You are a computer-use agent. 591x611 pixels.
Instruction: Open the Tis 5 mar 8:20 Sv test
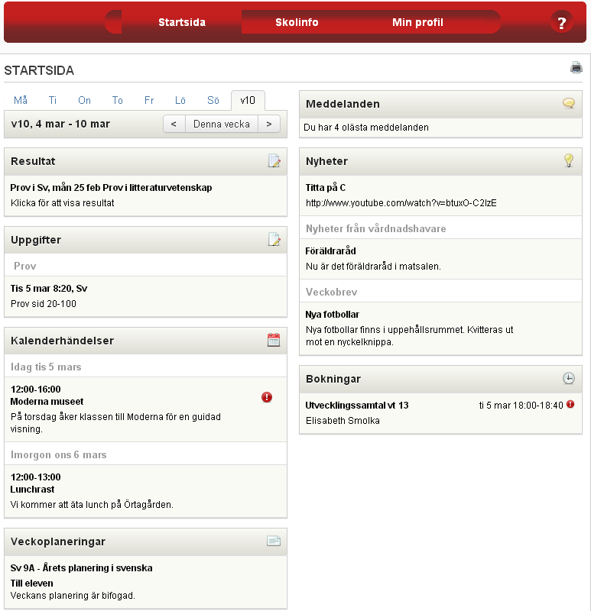click(49, 289)
